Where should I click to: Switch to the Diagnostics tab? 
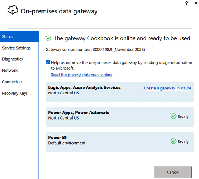(x=13, y=59)
